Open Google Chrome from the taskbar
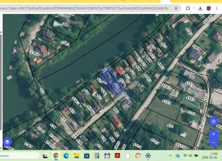Viewport: 222px width, 161px height. click(x=56, y=156)
